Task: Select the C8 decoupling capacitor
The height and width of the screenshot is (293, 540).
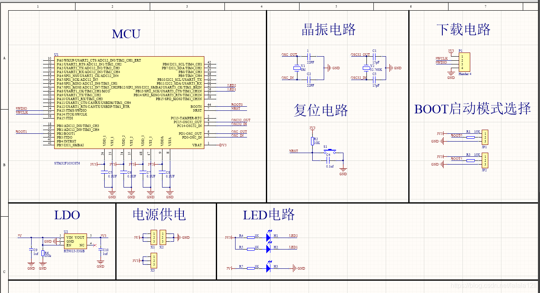Action: tap(162, 172)
